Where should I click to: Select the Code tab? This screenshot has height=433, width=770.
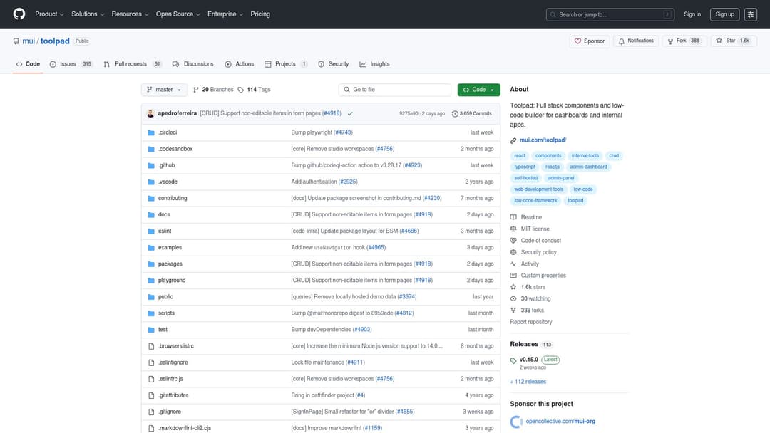pyautogui.click(x=28, y=64)
